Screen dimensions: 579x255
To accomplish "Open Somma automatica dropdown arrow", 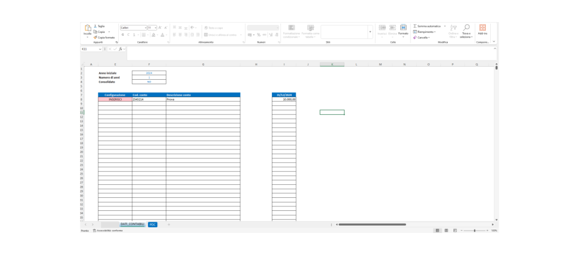I will pyautogui.click(x=444, y=26).
